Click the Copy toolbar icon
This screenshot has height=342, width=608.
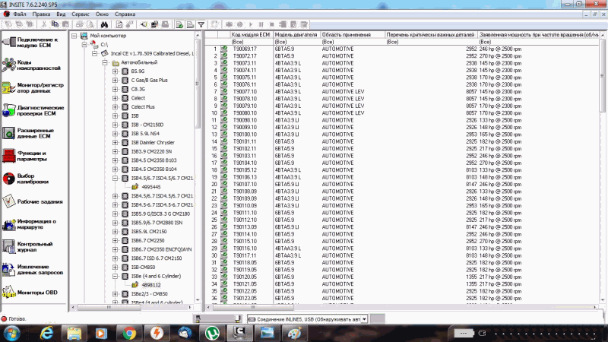coord(55,24)
